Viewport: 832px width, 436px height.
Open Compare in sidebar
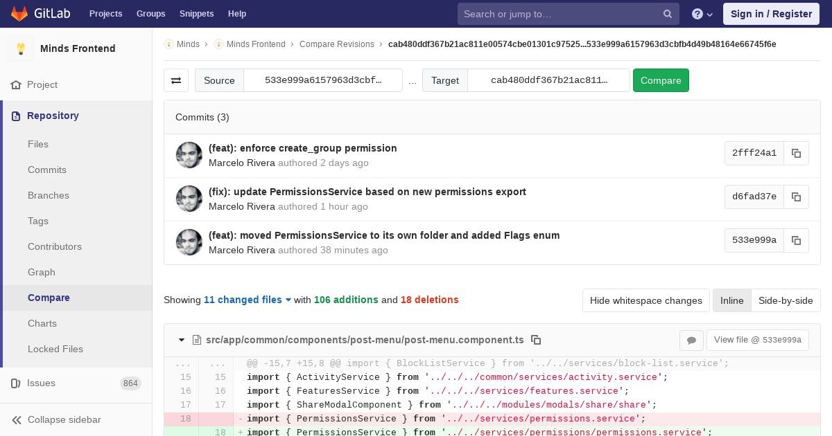click(x=49, y=298)
